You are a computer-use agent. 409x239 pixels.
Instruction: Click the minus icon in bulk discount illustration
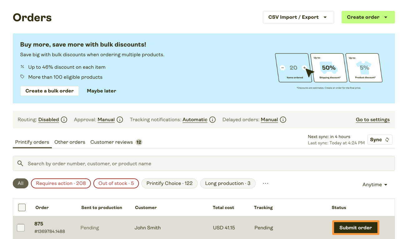point(283,68)
